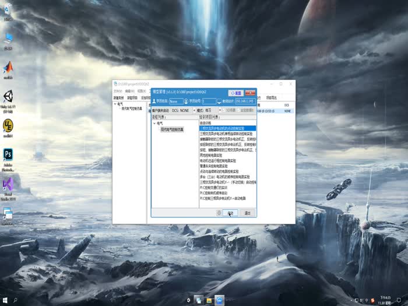
Task: Open the UltraEdit desktop shortcut
Action: [8, 125]
